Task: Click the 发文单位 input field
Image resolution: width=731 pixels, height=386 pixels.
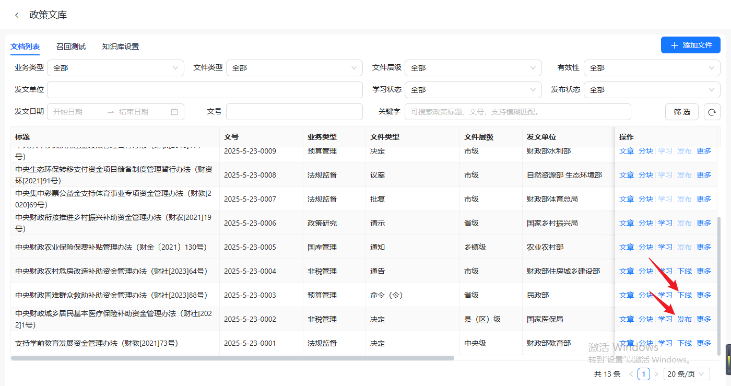Action: [x=205, y=90]
